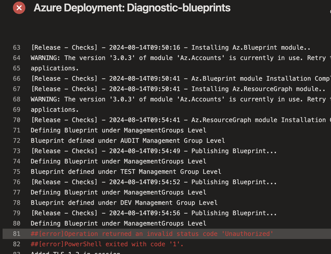Viewport: 331px width, 254px height.
Task: Select line 67 Installing Az.ResourceGraph module
Action: coord(178,89)
